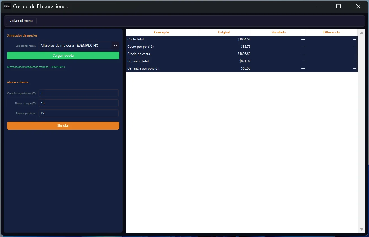Edit the Nuevo margen (%) field

(x=79, y=103)
